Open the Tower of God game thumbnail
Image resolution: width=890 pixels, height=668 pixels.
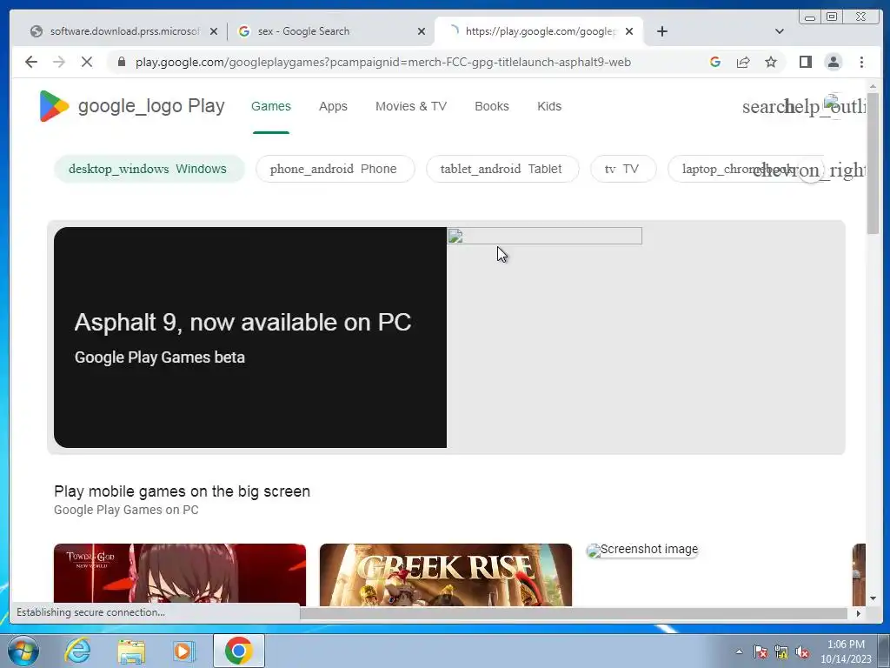point(180,575)
